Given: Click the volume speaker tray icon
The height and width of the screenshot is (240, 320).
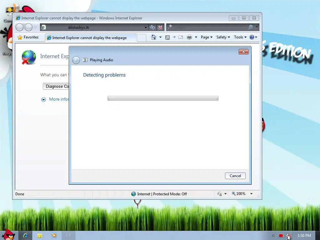Looking at the screenshot, I should pos(288,236).
